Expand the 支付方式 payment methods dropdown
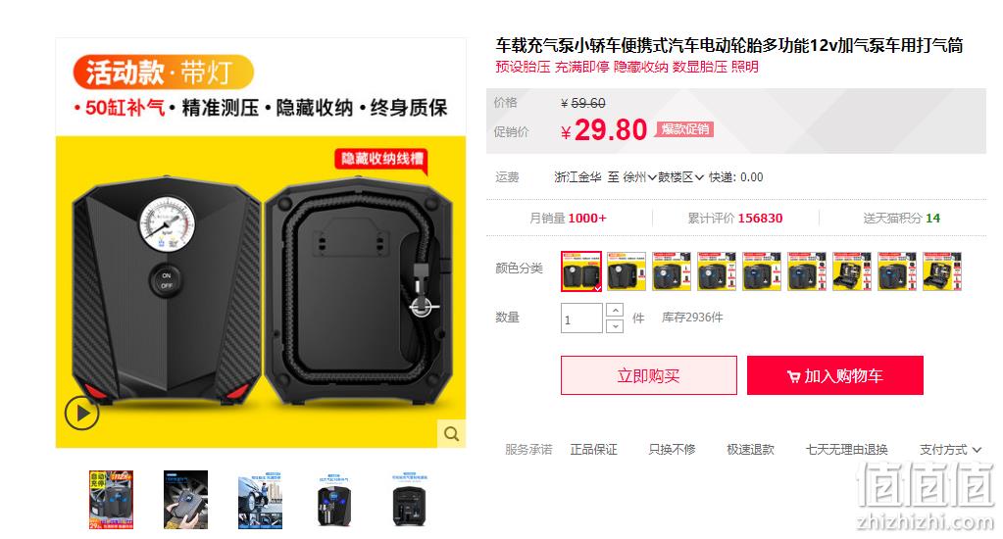The width and height of the screenshot is (1003, 539). (x=950, y=450)
